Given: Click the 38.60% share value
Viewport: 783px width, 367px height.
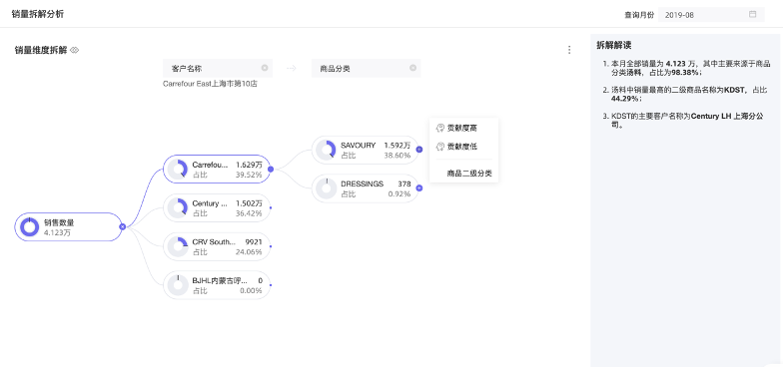Looking at the screenshot, I should tap(397, 156).
